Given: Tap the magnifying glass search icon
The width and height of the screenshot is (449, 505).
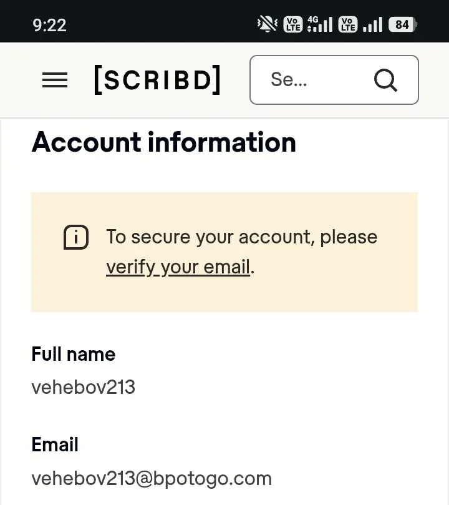Looking at the screenshot, I should pos(385,80).
